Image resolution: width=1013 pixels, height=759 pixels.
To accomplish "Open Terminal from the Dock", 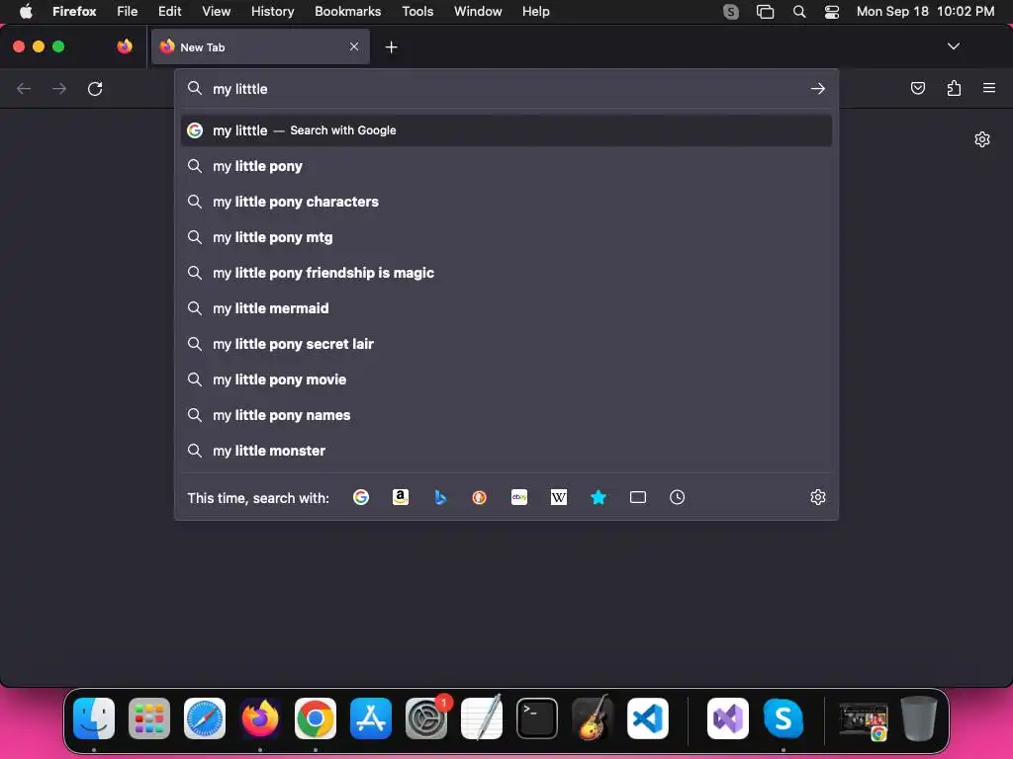I will tap(537, 718).
